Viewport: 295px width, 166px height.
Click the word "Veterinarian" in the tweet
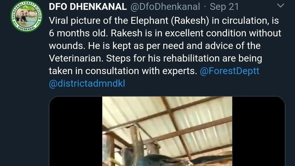pyautogui.click(x=76, y=58)
